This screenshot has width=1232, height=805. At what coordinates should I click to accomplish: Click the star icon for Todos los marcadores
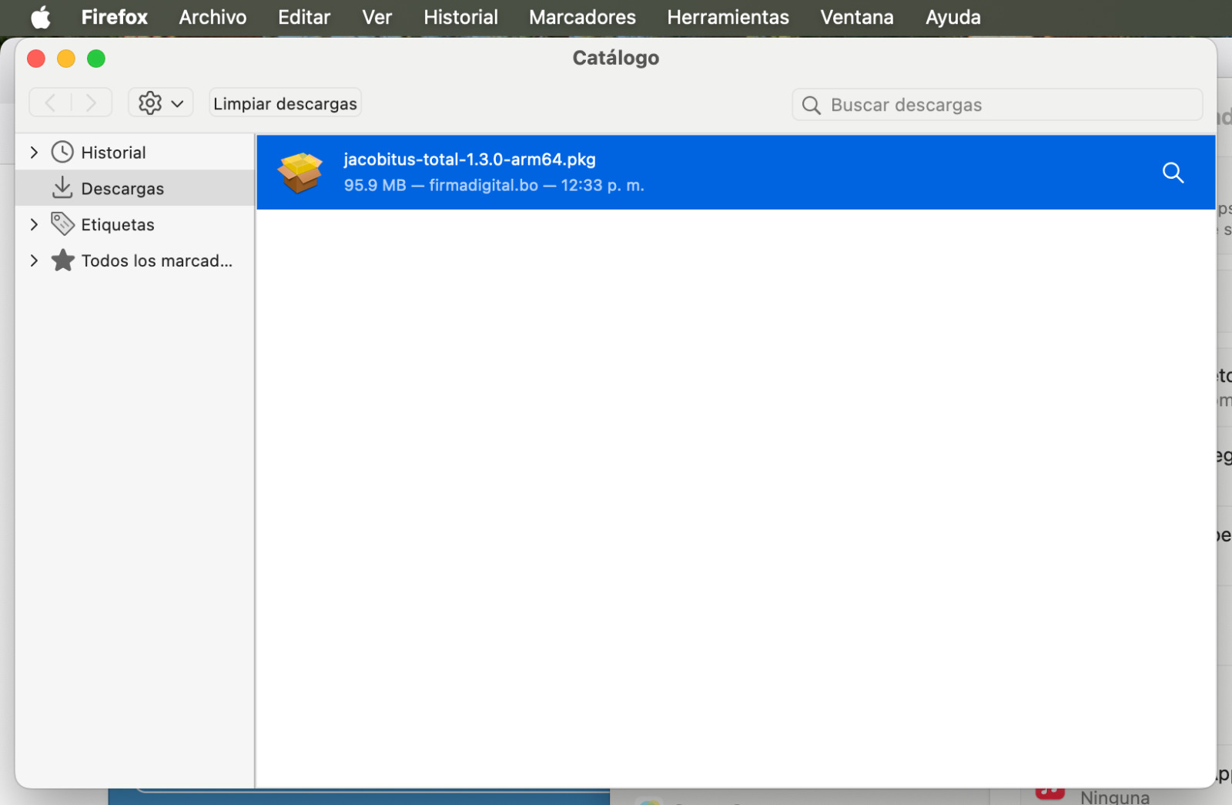tap(62, 260)
